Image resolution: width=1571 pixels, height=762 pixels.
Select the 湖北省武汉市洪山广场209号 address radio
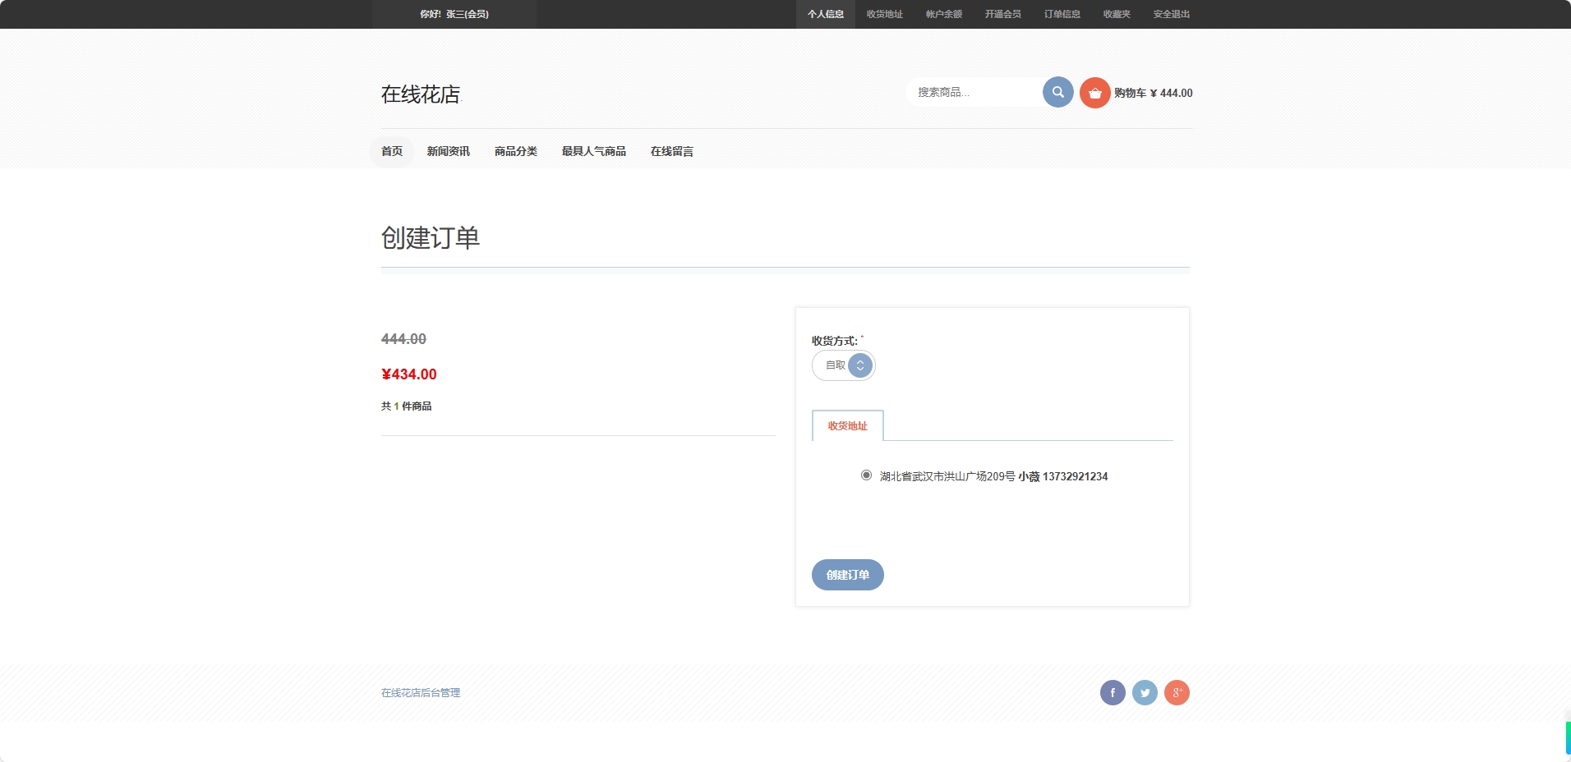click(865, 475)
